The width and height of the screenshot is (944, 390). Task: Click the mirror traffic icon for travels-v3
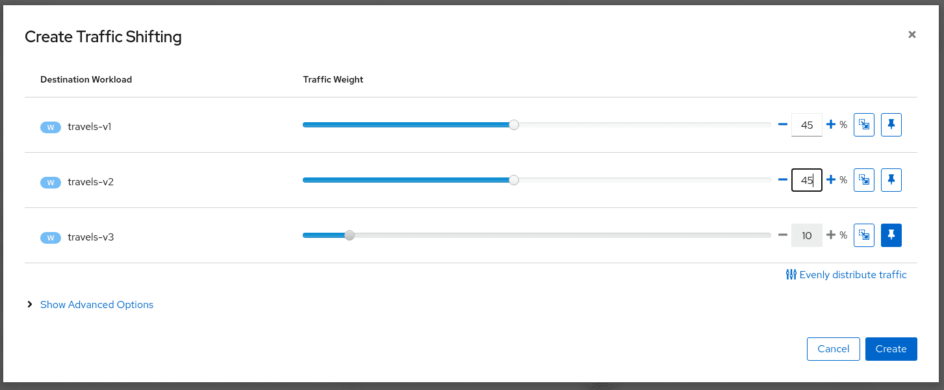864,235
